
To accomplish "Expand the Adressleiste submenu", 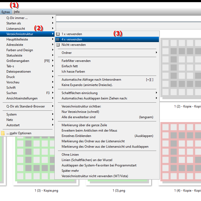I will point(28,45).
